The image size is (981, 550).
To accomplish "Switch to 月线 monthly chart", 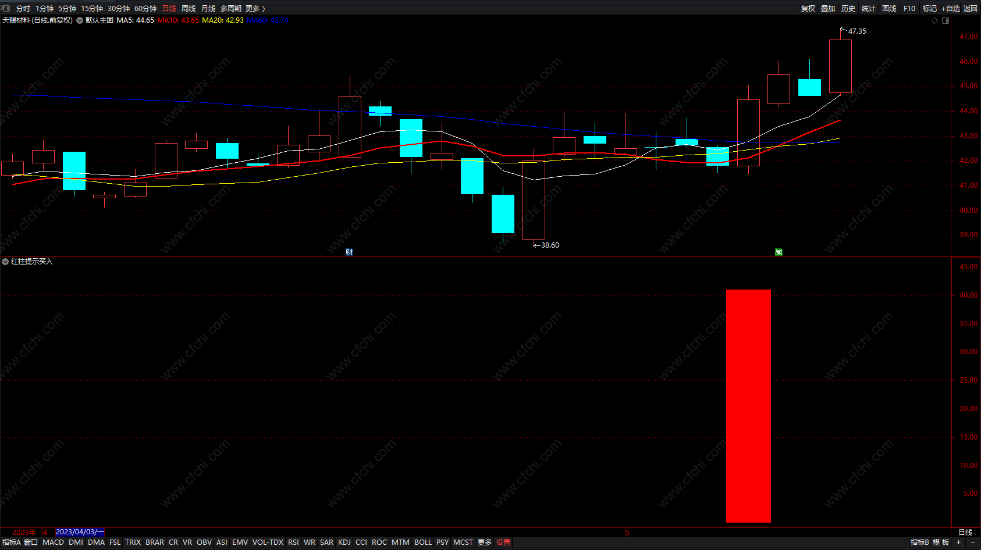I will (x=208, y=9).
